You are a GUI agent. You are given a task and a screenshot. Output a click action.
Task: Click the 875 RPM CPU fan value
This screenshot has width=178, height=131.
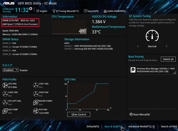(12, 87)
